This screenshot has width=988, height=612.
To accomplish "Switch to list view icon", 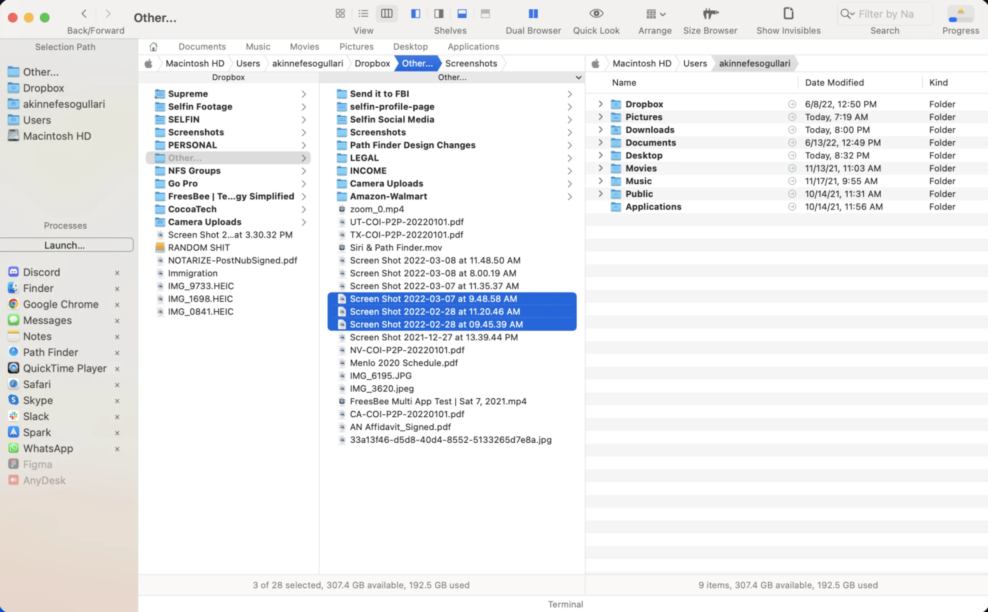I will 363,14.
